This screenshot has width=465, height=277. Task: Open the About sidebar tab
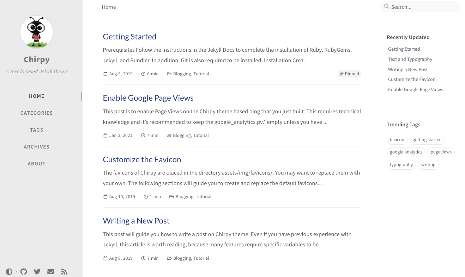pyautogui.click(x=37, y=164)
